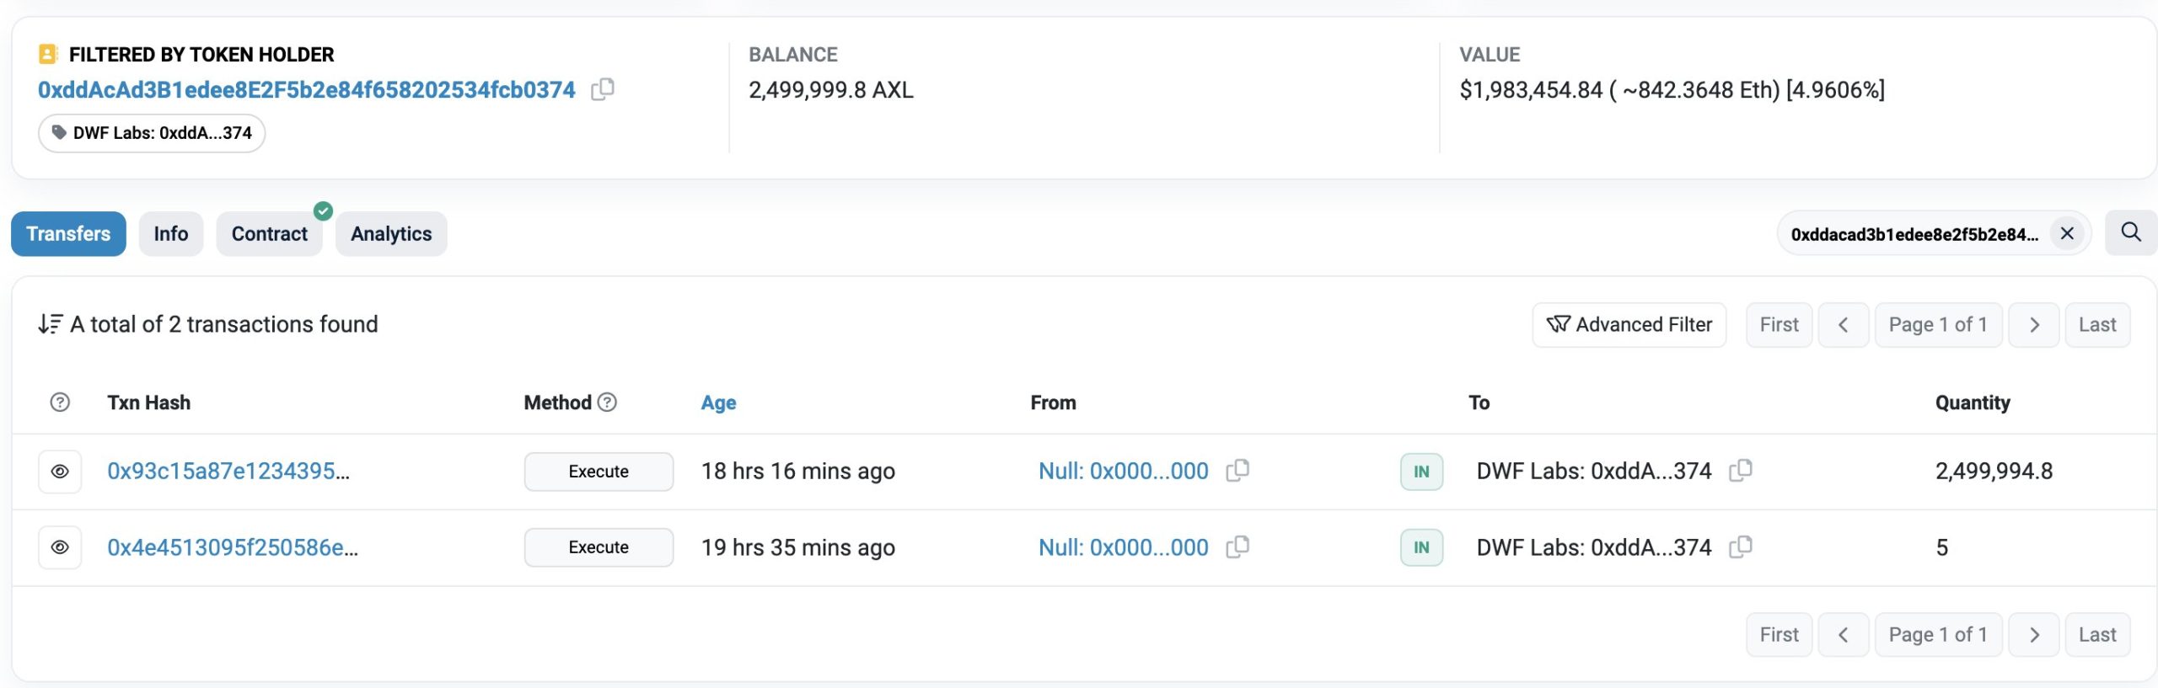Open the Contract tab

coord(269,234)
